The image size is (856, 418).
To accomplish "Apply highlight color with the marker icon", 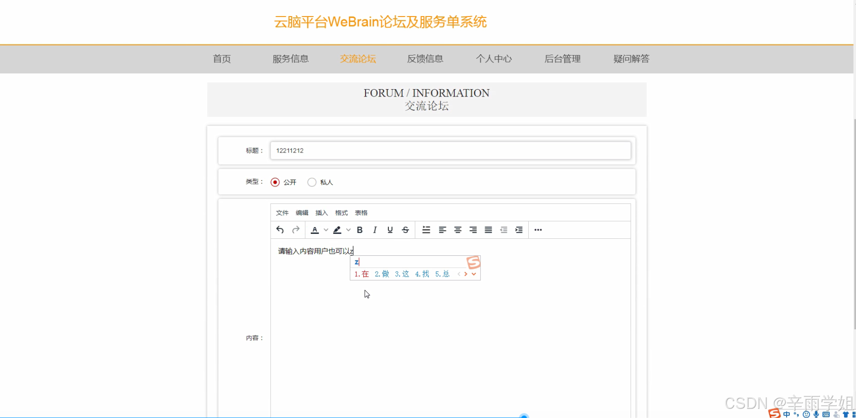I will [337, 230].
